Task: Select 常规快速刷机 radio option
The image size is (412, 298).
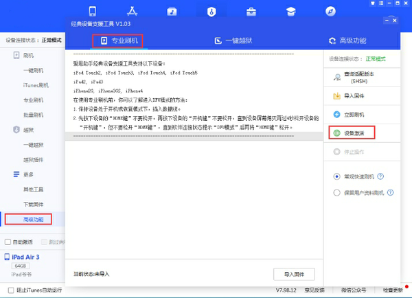Action: 336,176
